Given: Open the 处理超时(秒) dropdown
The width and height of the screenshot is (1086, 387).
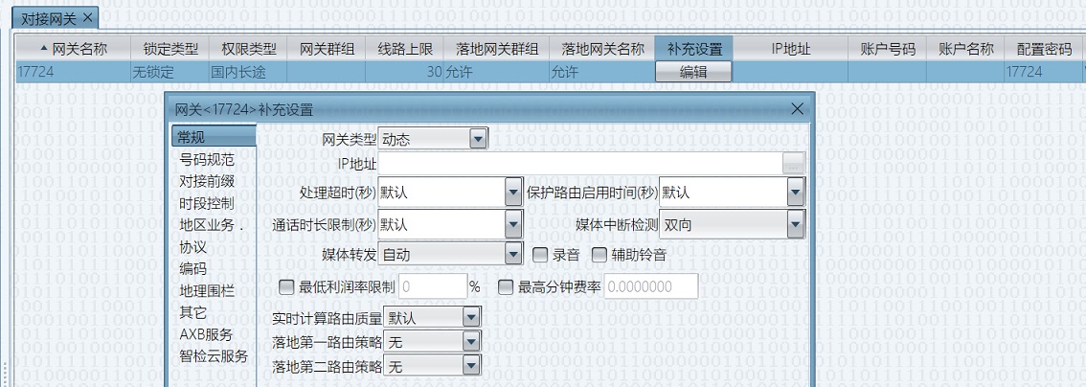Looking at the screenshot, I should 513,193.
